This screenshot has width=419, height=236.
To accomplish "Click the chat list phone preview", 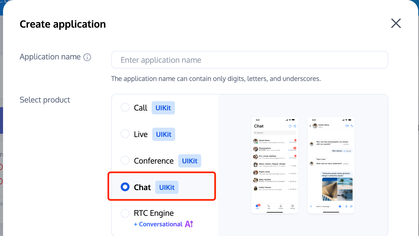I will (x=275, y=165).
